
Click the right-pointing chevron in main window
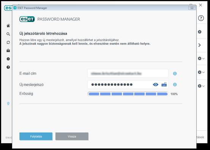coord(199,45)
